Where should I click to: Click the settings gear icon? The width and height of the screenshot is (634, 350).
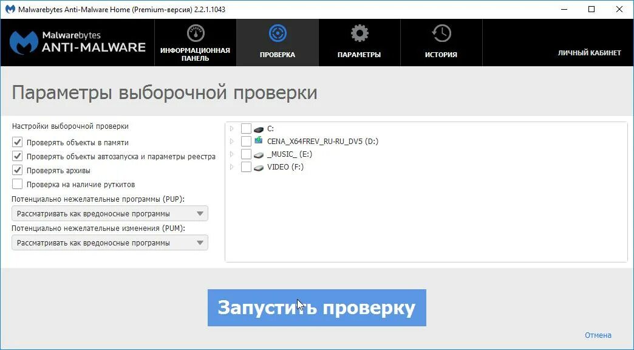[360, 33]
